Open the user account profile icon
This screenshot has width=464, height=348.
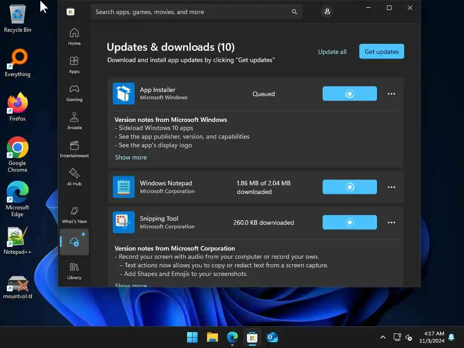click(327, 11)
